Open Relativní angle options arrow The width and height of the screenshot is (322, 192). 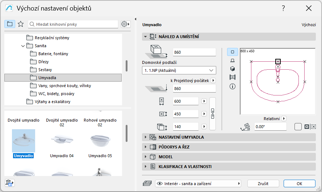[x=284, y=118]
